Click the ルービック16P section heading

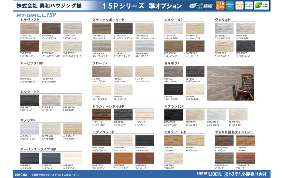32,63
